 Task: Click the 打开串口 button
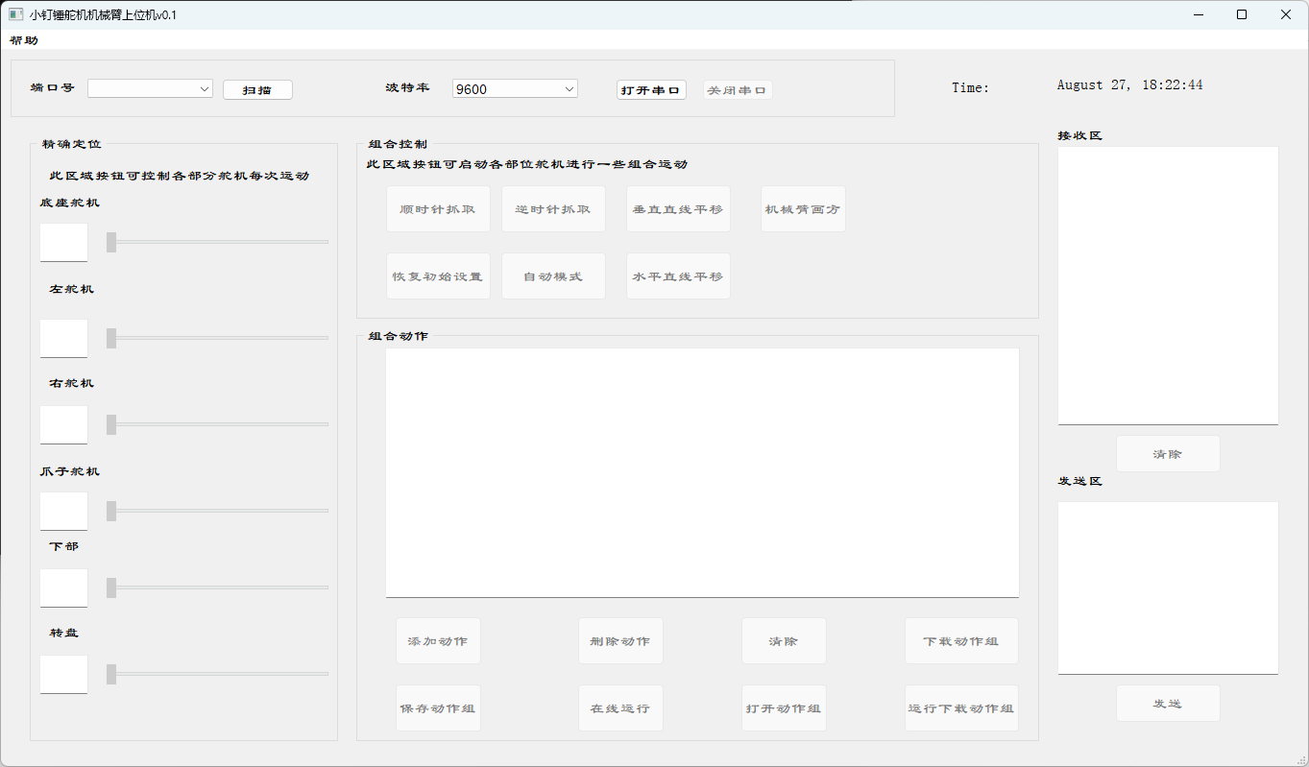coord(651,89)
